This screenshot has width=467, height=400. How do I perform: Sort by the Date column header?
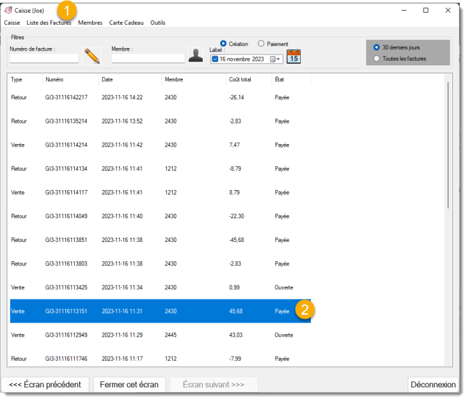107,79
